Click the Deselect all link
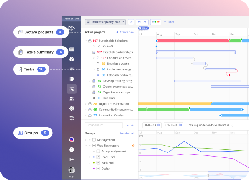The image size is (249, 180). pos(127,133)
